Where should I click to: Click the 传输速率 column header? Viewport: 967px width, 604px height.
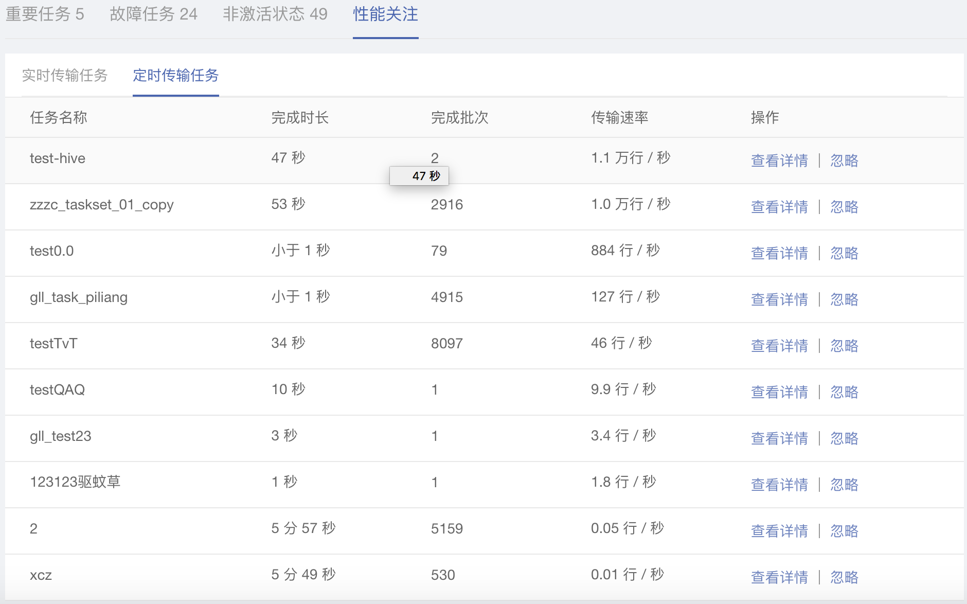tap(619, 118)
